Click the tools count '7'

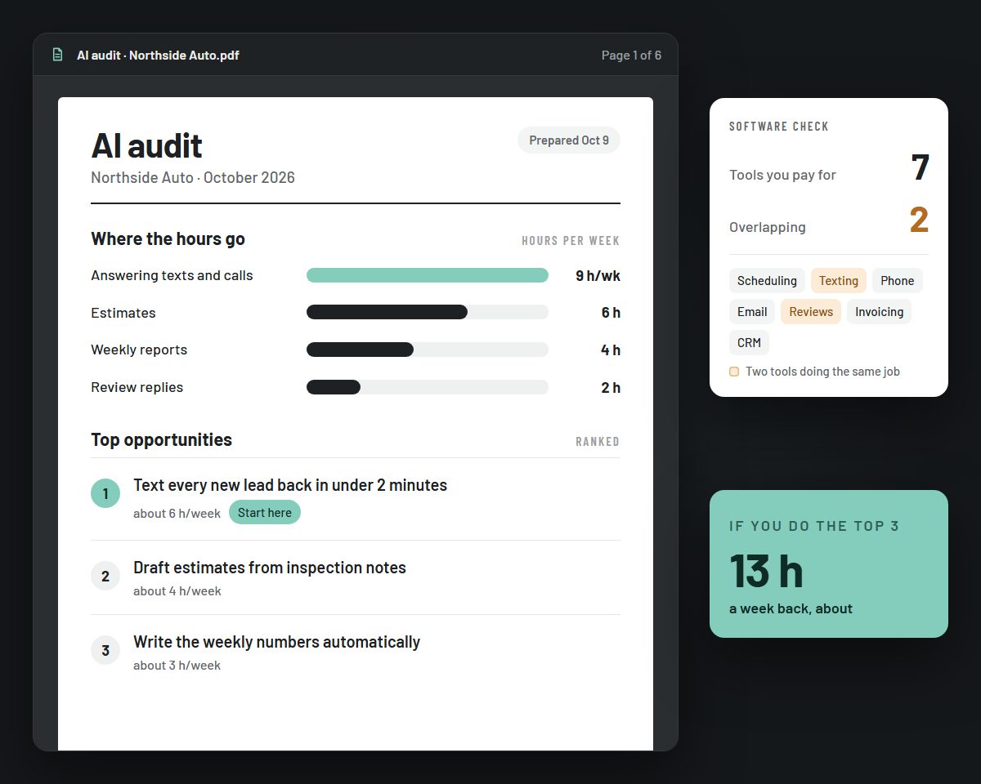[920, 167]
